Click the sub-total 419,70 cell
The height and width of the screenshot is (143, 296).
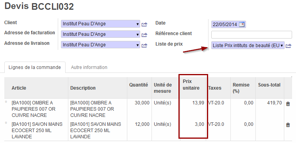pos(275,103)
